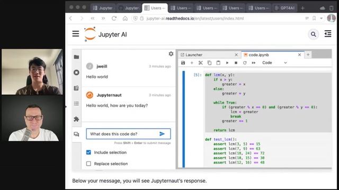Paste cell from clipboard
The height and width of the screenshot is (190, 339).
tap(218, 63)
